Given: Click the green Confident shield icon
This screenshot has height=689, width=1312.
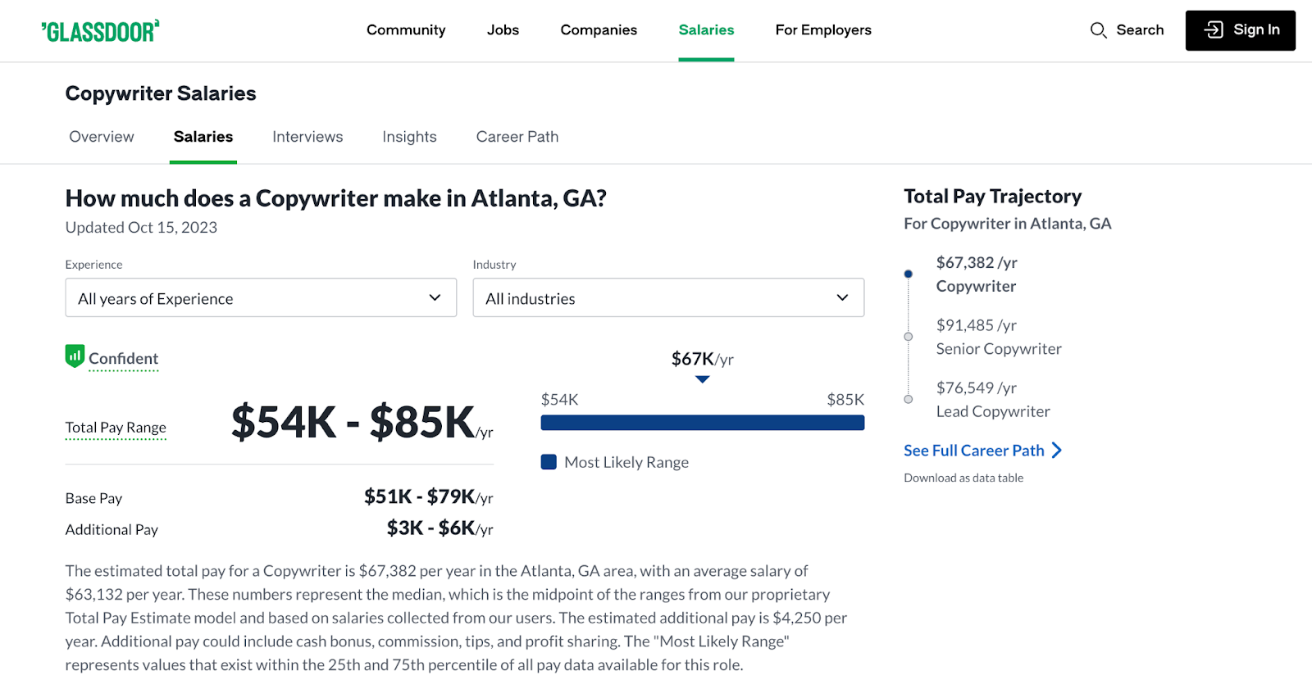Looking at the screenshot, I should pos(74,356).
